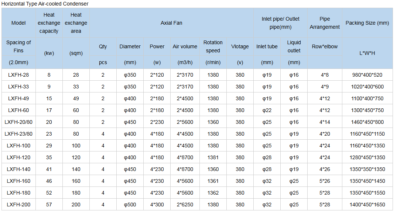Select the Axial Fan column header
This screenshot has width=397, height=213.
(x=171, y=23)
